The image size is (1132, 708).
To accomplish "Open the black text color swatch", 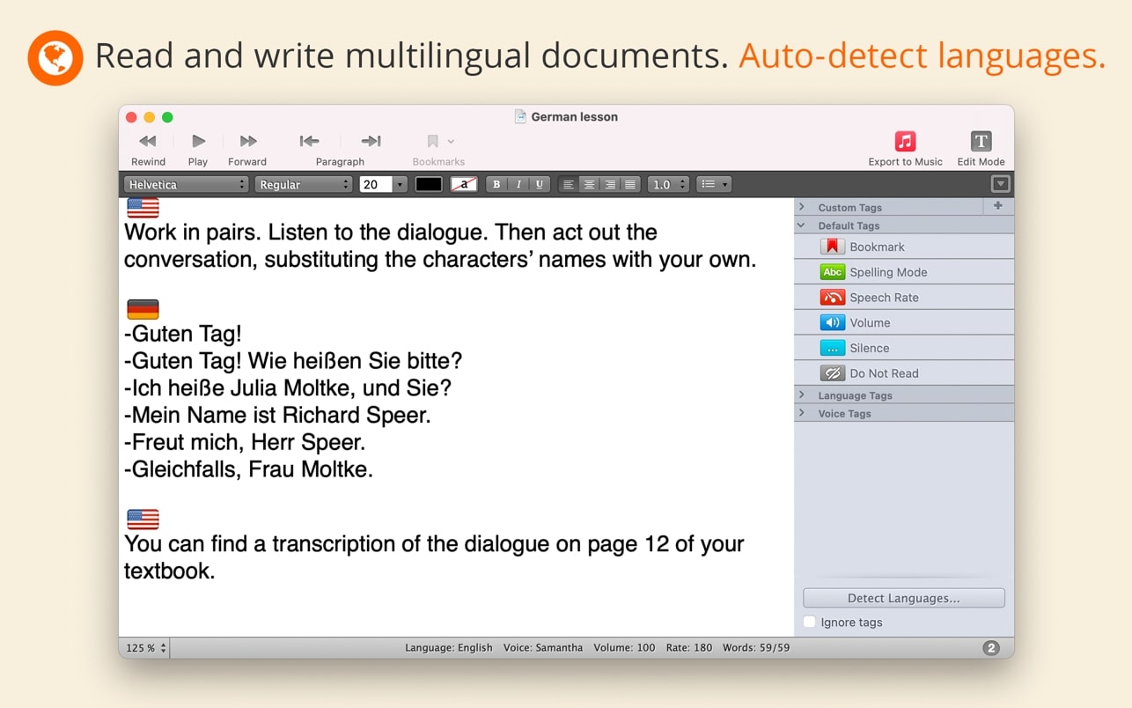I will pos(429,185).
